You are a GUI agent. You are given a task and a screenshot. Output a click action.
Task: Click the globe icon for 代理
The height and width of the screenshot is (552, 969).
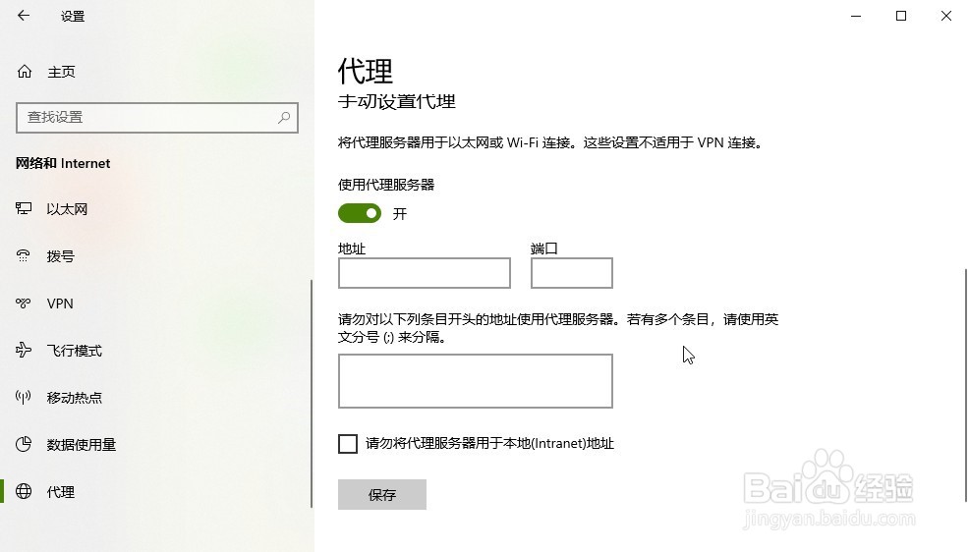point(24,491)
